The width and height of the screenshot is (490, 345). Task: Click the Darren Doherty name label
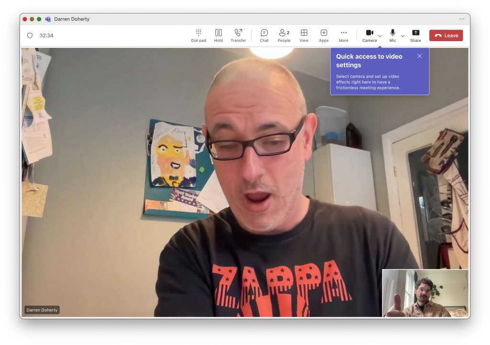point(42,310)
